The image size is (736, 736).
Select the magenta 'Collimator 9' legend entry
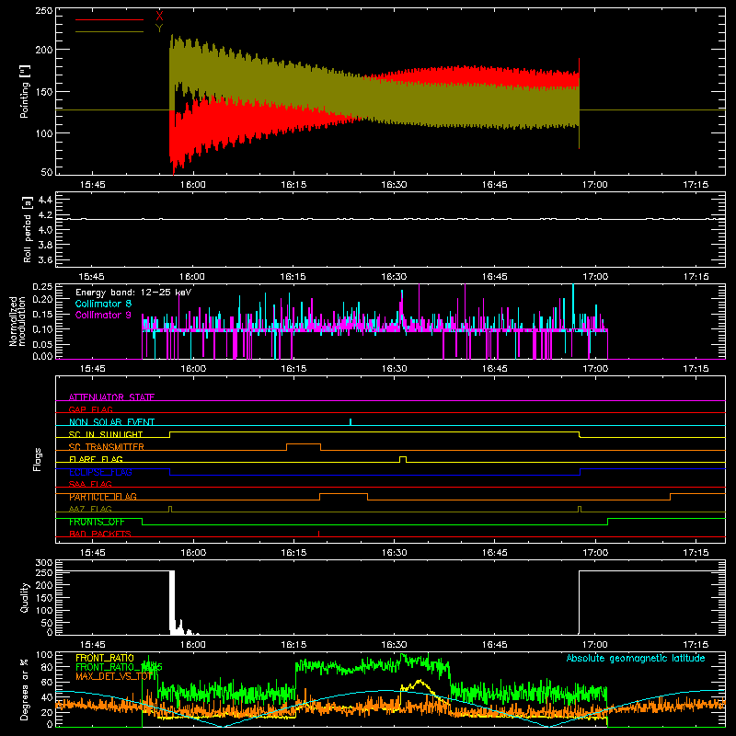(x=103, y=315)
